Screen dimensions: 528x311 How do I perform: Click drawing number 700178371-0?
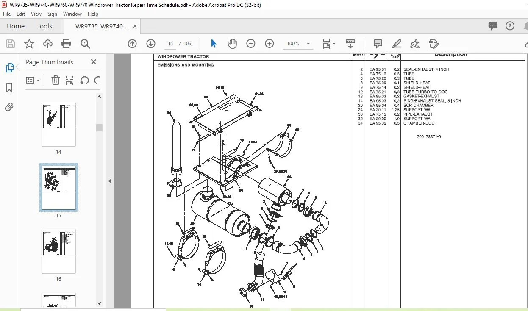[429, 137]
